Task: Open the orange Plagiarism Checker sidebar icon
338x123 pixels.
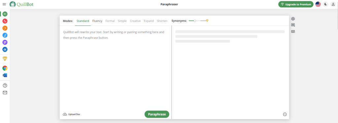Action: pyautogui.click(x=5, y=28)
